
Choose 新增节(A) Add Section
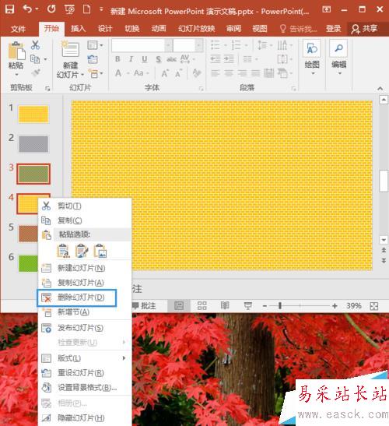pos(85,312)
